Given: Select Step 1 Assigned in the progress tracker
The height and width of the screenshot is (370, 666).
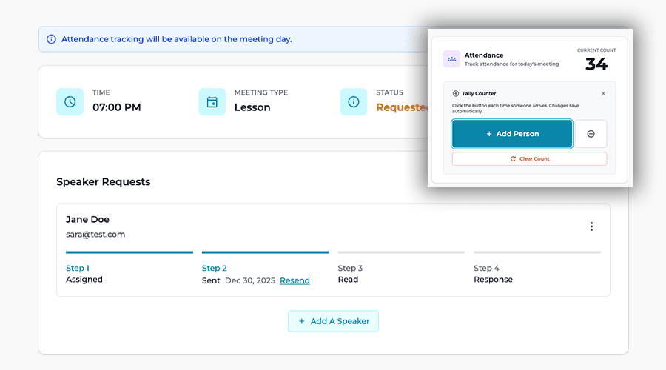Looking at the screenshot, I should [84, 274].
